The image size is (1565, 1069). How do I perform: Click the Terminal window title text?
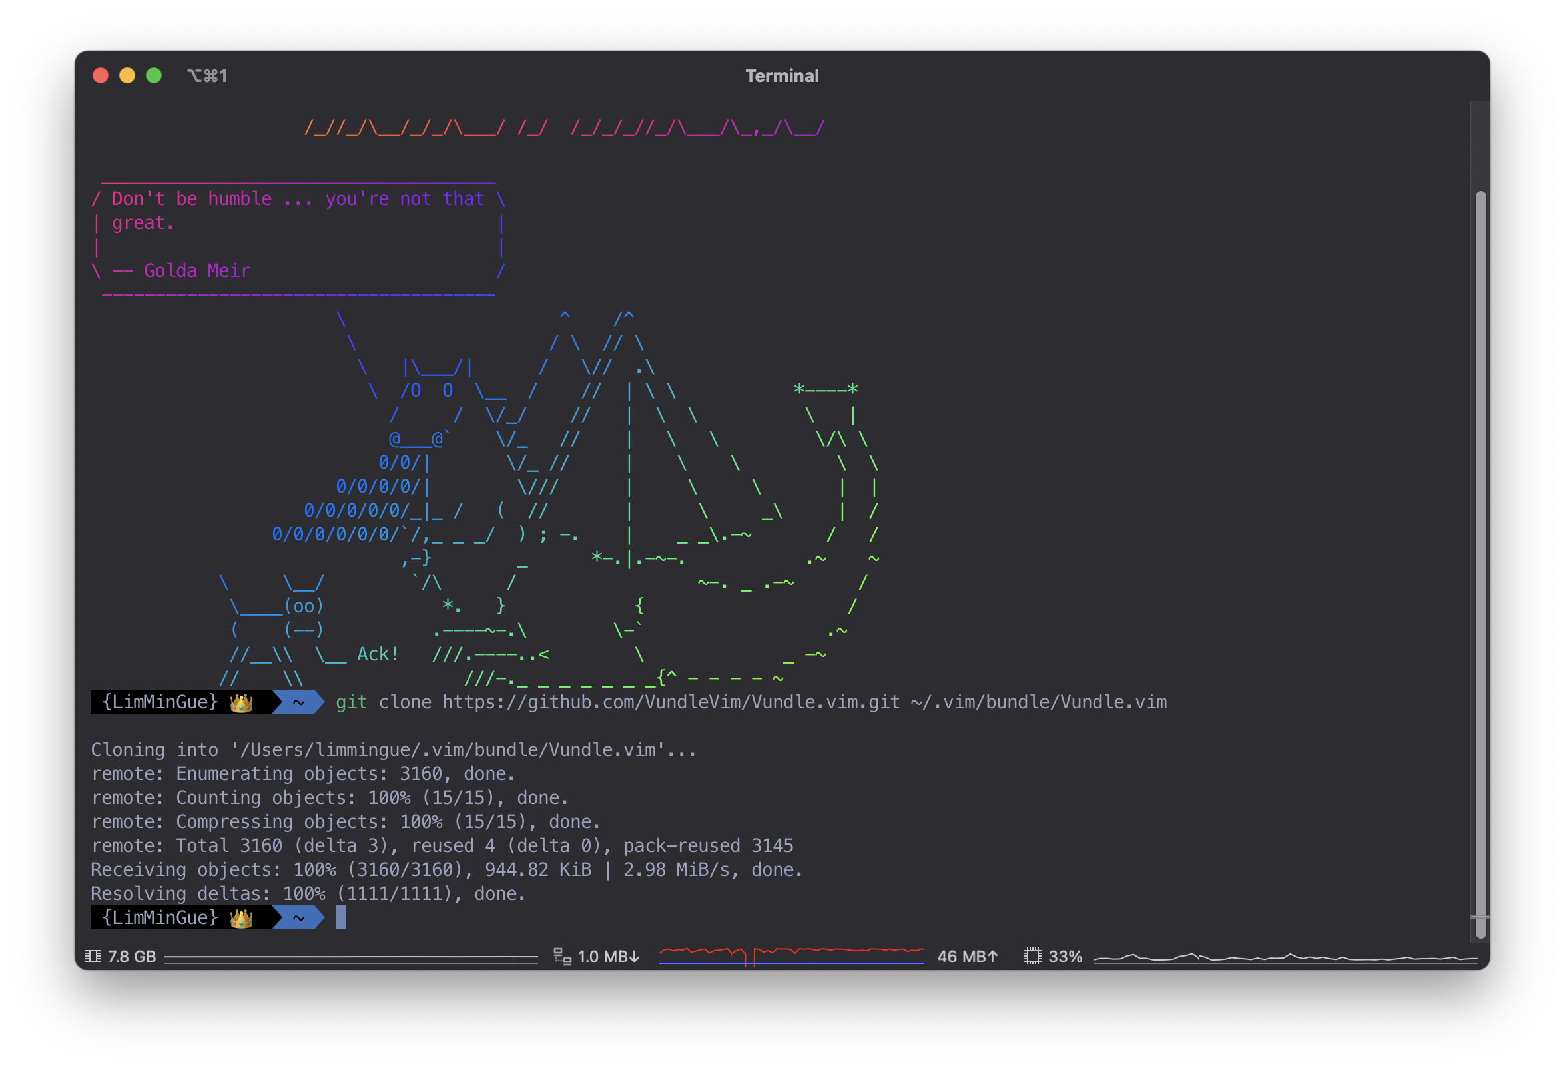click(x=782, y=75)
